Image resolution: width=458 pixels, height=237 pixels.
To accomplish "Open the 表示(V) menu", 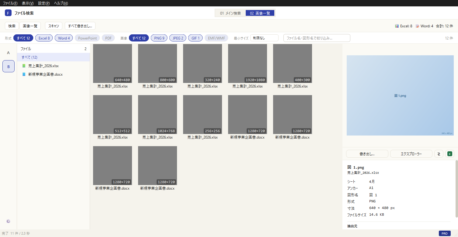I will [28, 3].
